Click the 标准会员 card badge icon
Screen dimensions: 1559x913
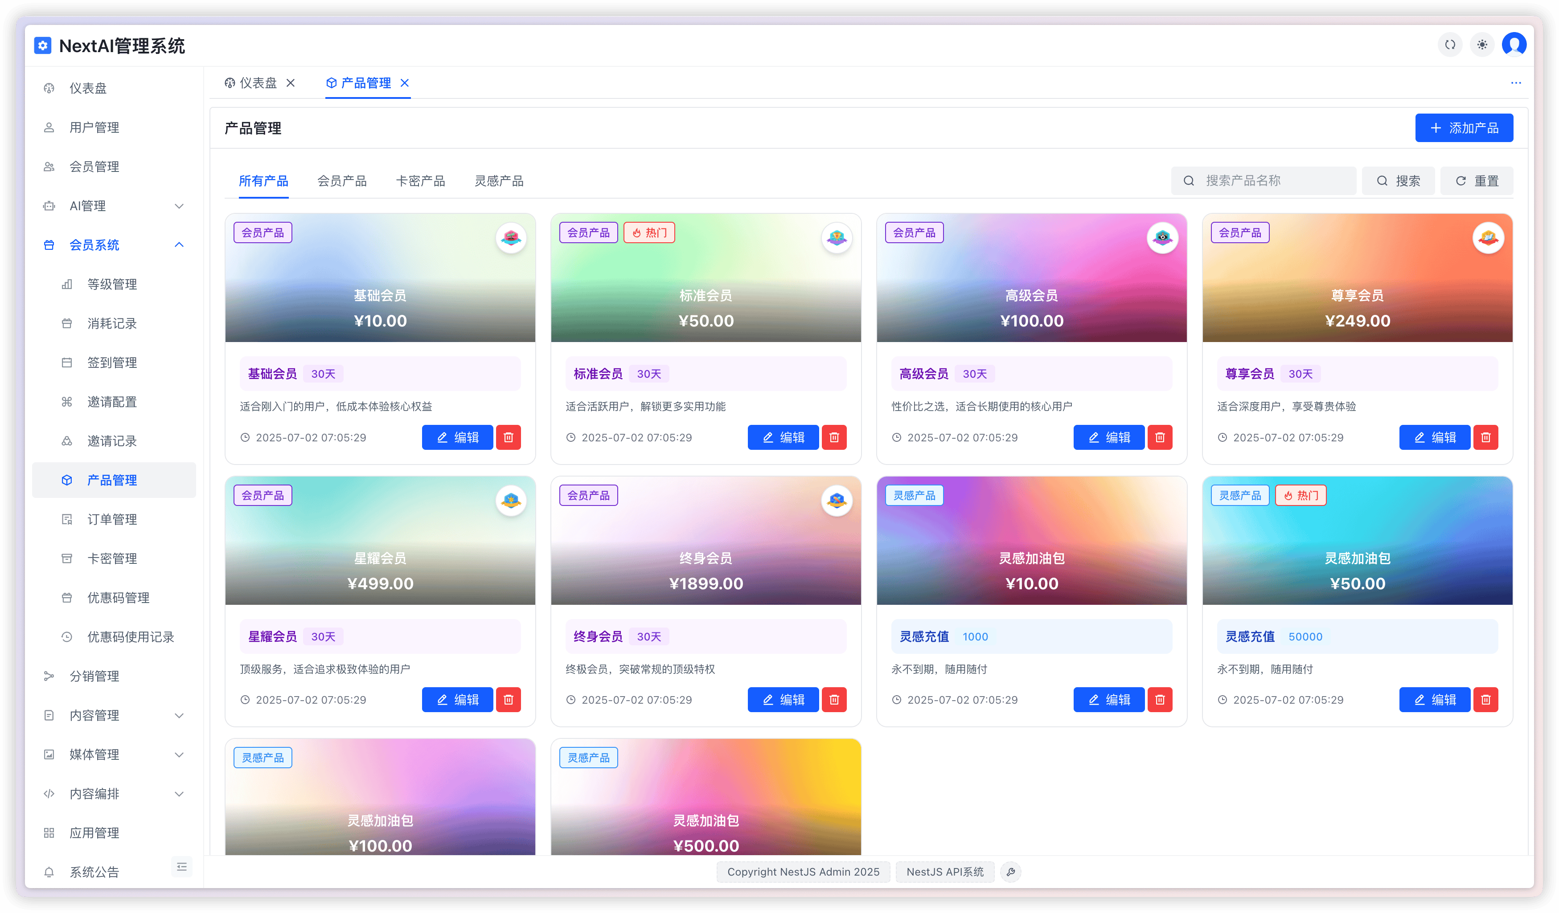click(x=837, y=237)
